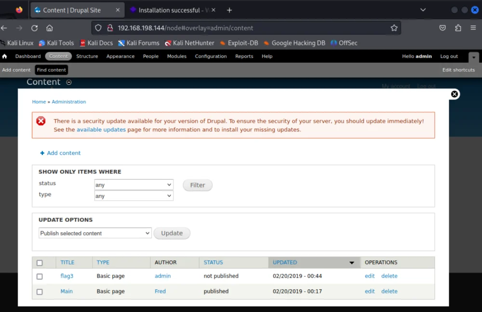Click the site security shield icon

tap(98, 28)
